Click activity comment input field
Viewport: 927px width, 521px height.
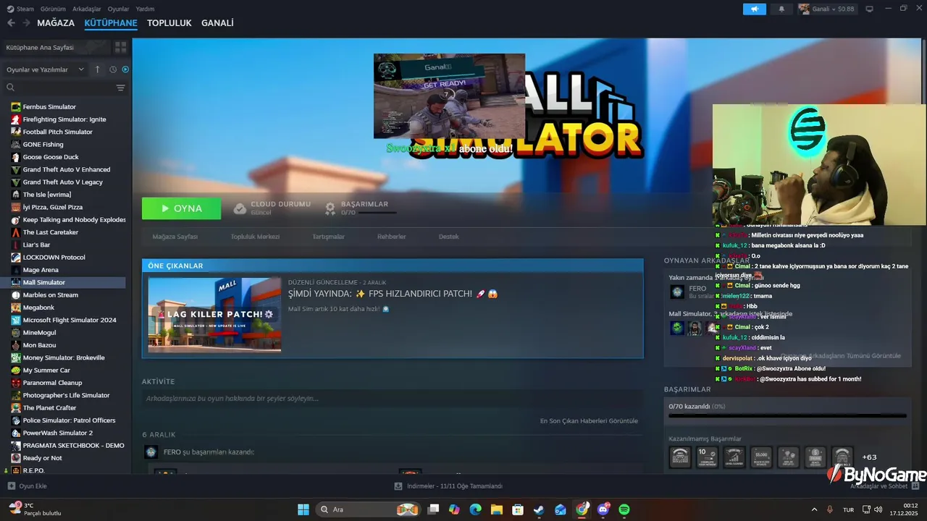pyautogui.click(x=392, y=399)
